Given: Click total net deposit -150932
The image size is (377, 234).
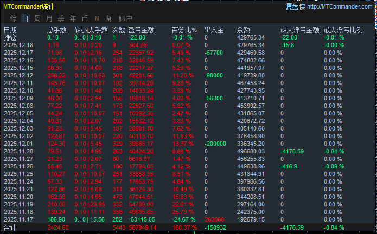Looking at the screenshot, I should (x=215, y=227).
